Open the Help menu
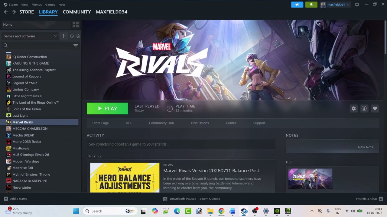The width and height of the screenshot is (387, 217). (x=62, y=5)
